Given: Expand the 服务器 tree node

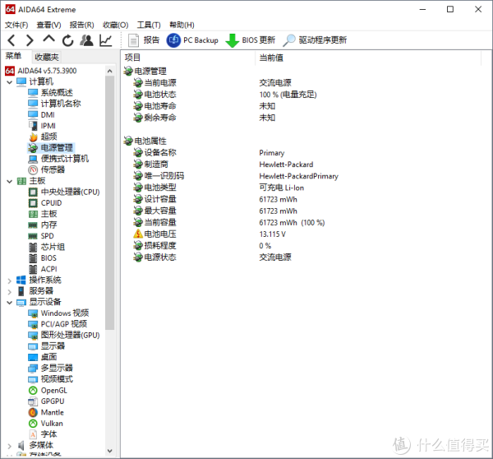Looking at the screenshot, I should click(x=9, y=291).
